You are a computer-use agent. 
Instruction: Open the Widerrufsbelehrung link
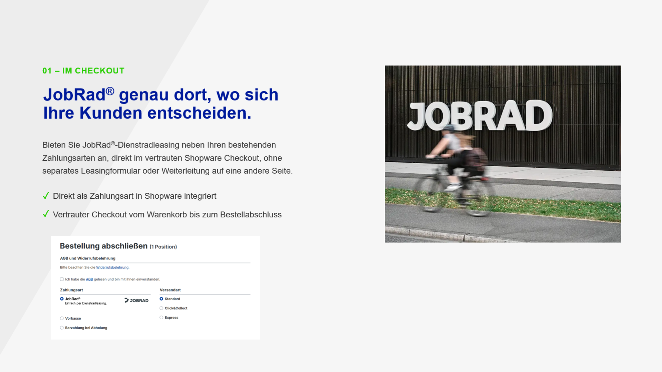tap(112, 268)
